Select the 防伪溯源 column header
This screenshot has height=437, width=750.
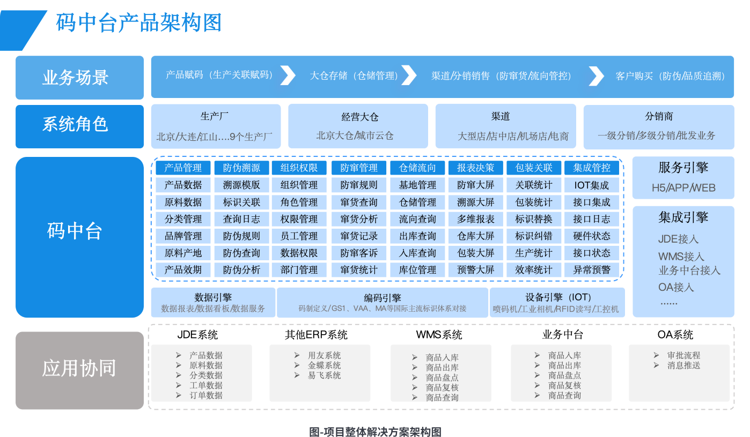(x=241, y=168)
